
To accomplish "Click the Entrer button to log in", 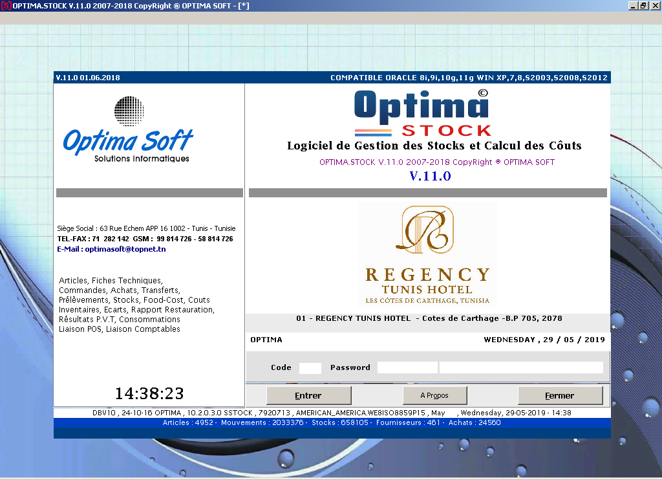I will pos(308,395).
